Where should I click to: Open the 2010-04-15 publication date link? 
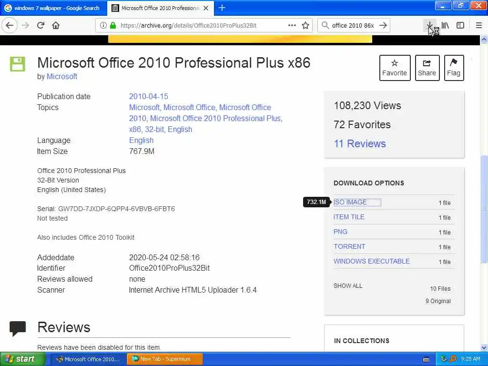(x=149, y=96)
